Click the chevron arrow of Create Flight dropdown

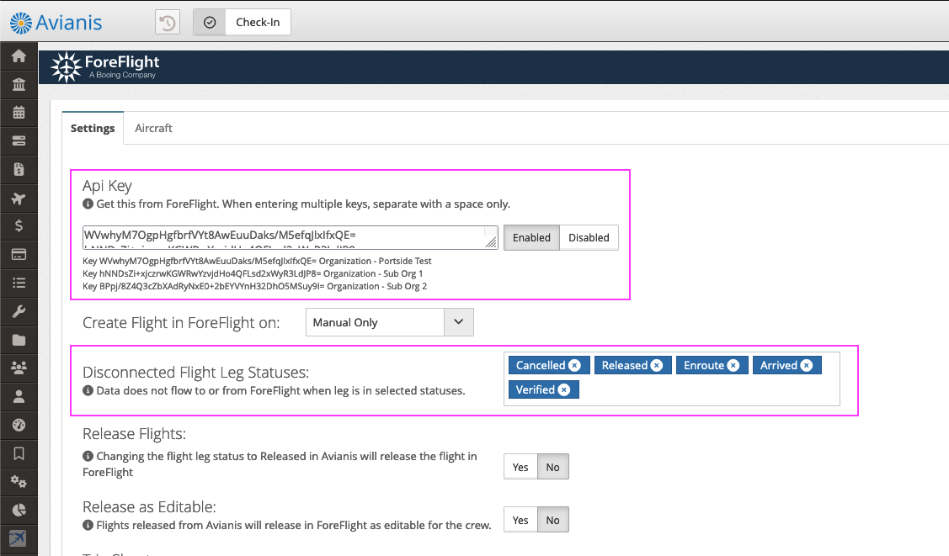(x=459, y=322)
